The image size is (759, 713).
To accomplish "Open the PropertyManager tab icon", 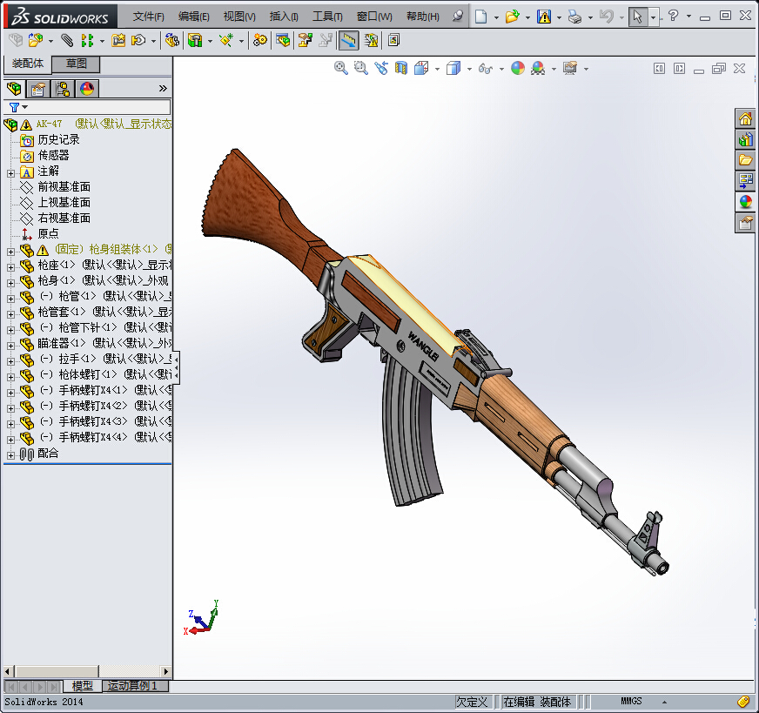I will 37,89.
